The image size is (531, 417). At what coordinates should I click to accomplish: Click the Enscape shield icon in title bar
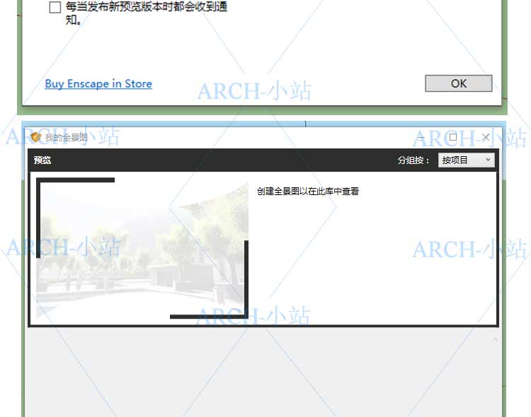point(36,137)
